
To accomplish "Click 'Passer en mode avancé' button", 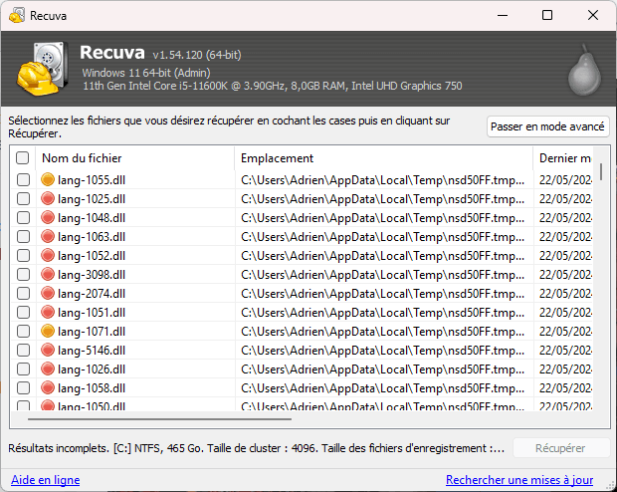I will [547, 126].
